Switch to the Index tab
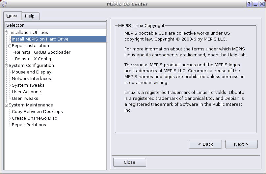 12,16
